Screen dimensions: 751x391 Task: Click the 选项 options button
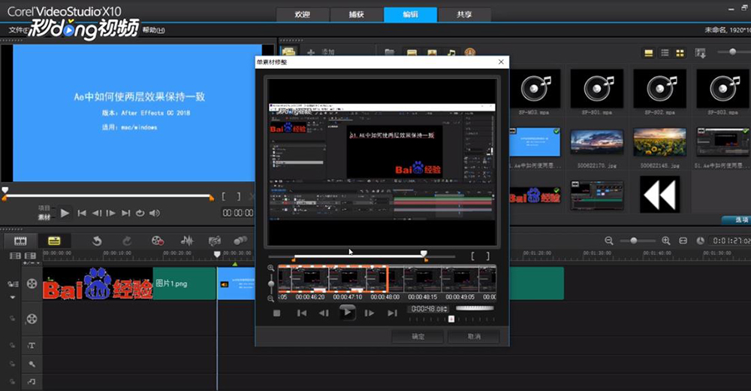[736, 220]
